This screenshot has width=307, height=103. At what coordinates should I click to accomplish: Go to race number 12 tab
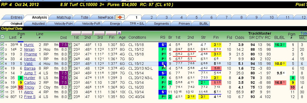click(x=303, y=17)
